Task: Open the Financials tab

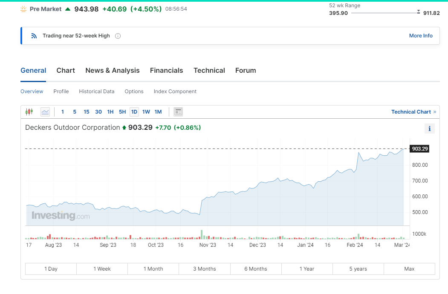Action: click(166, 71)
